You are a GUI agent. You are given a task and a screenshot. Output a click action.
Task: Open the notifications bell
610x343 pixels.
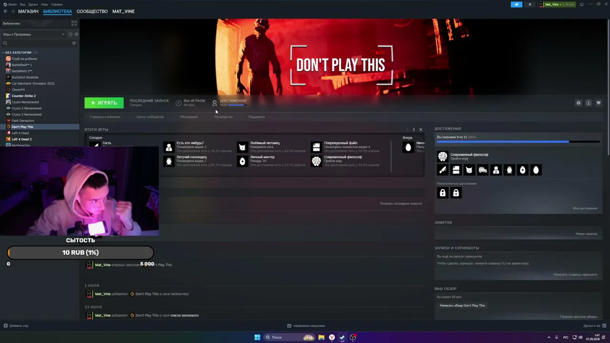click(x=529, y=4)
